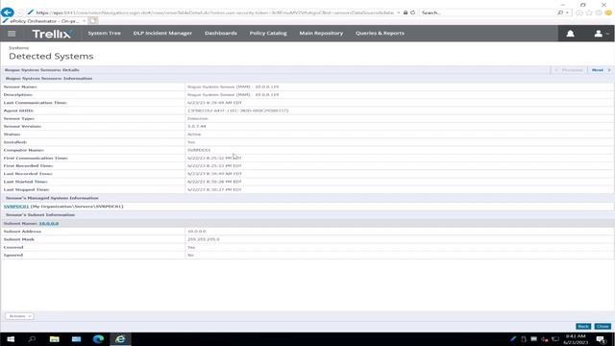Open the 10.0.0.0 subnet name link
The image size is (615, 346).
coord(49,224)
